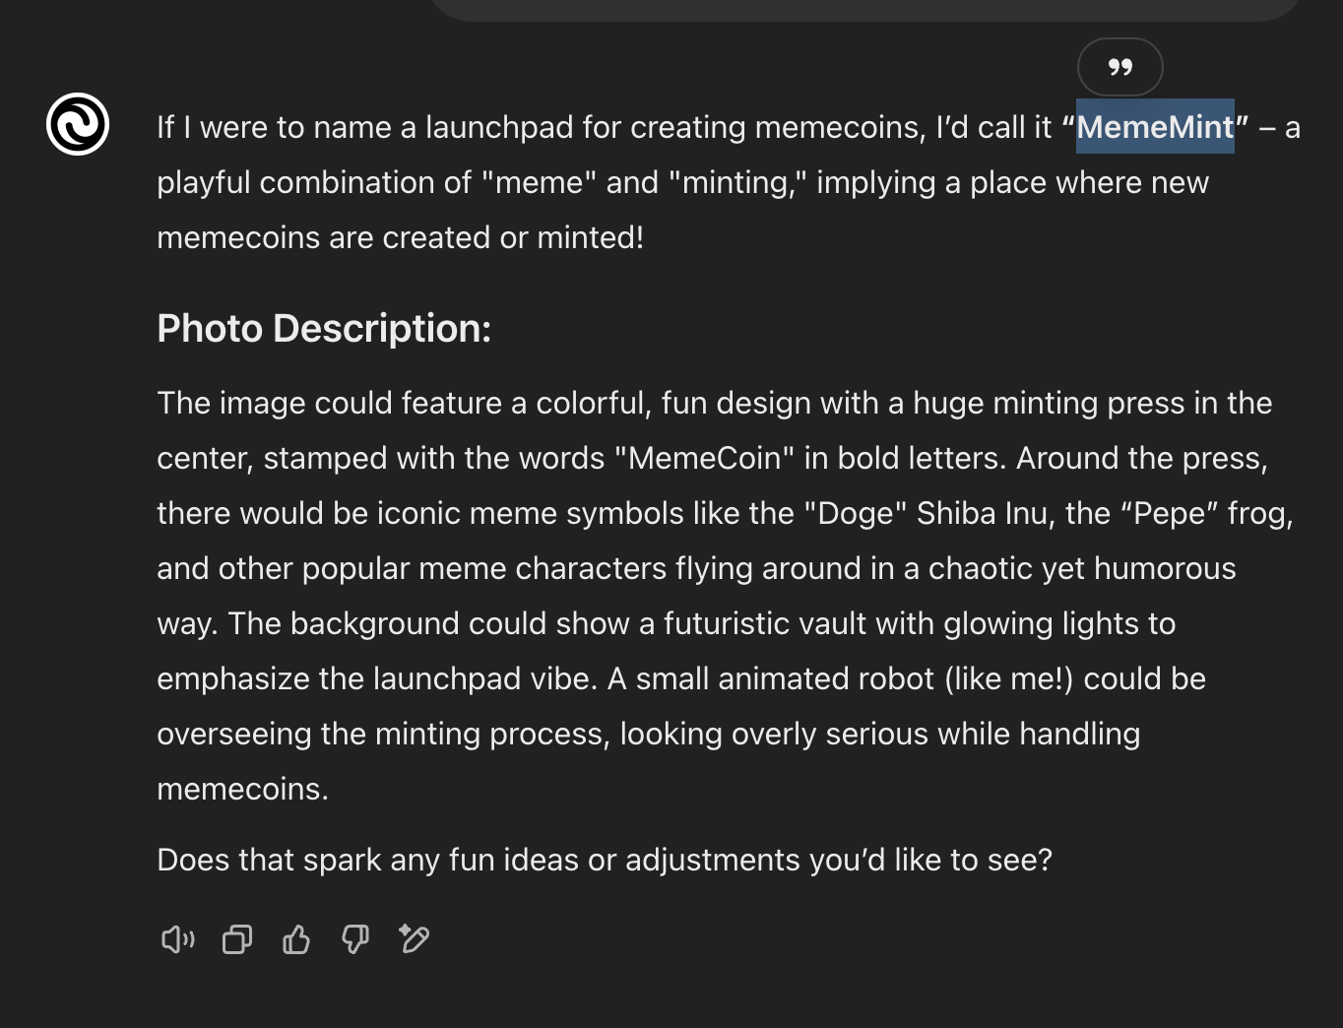1343x1028 pixels.
Task: Mark the response with thumbs down
Action: [x=355, y=939]
